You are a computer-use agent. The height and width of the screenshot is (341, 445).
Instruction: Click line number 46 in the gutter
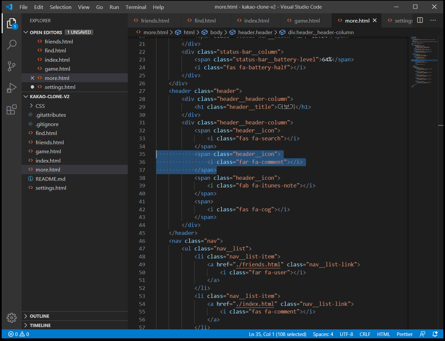pyautogui.click(x=142, y=241)
